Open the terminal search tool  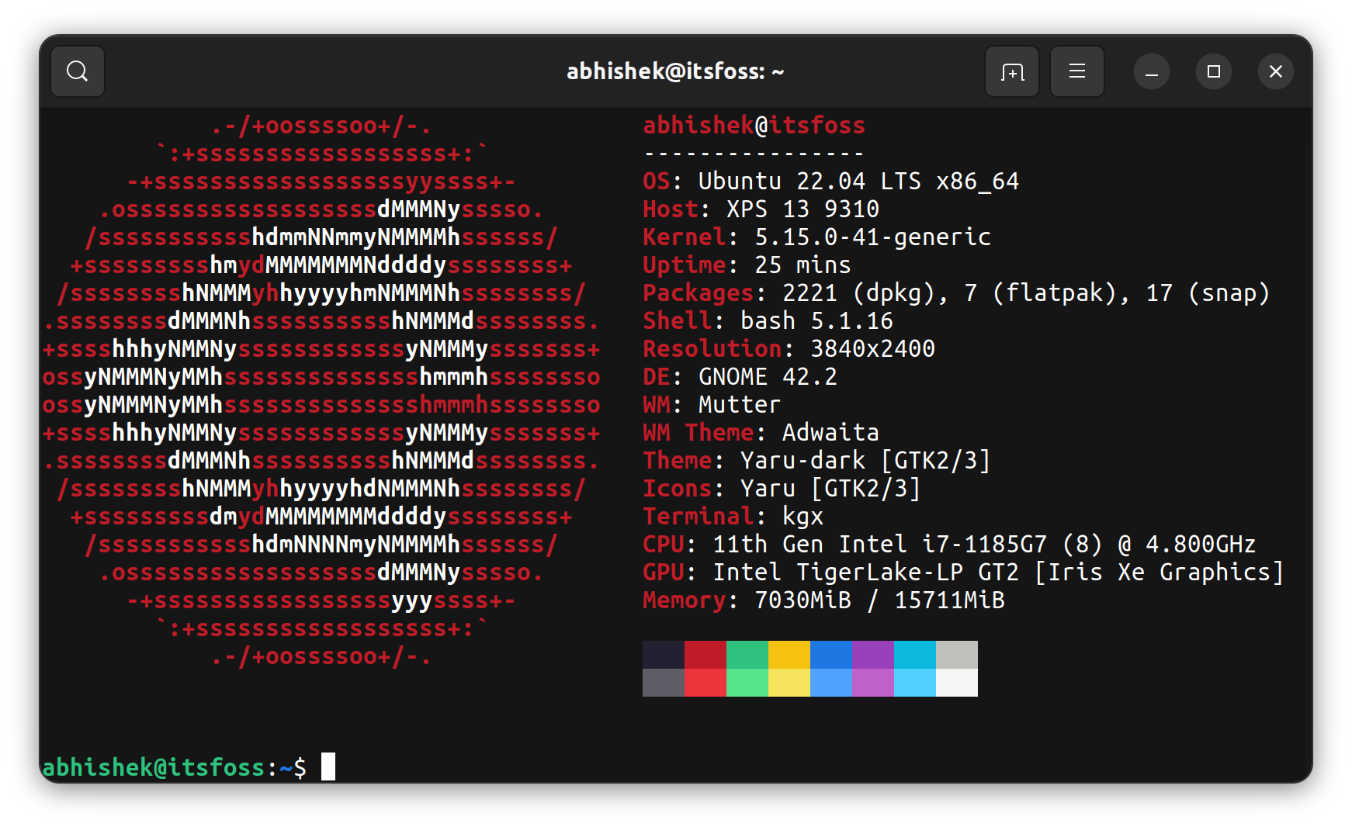tap(78, 71)
